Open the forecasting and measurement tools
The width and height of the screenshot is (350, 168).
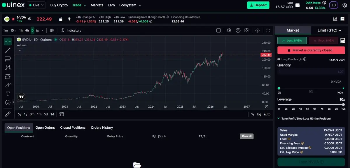point(8,76)
